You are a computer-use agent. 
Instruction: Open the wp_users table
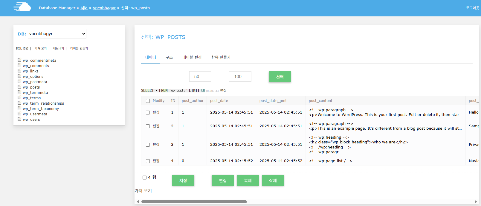[31, 120]
